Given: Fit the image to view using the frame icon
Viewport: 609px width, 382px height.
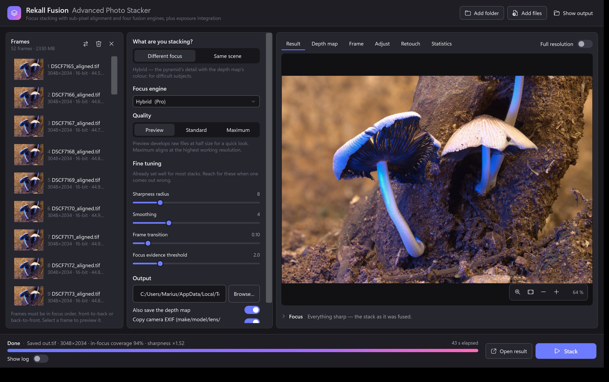Looking at the screenshot, I should pyautogui.click(x=530, y=292).
